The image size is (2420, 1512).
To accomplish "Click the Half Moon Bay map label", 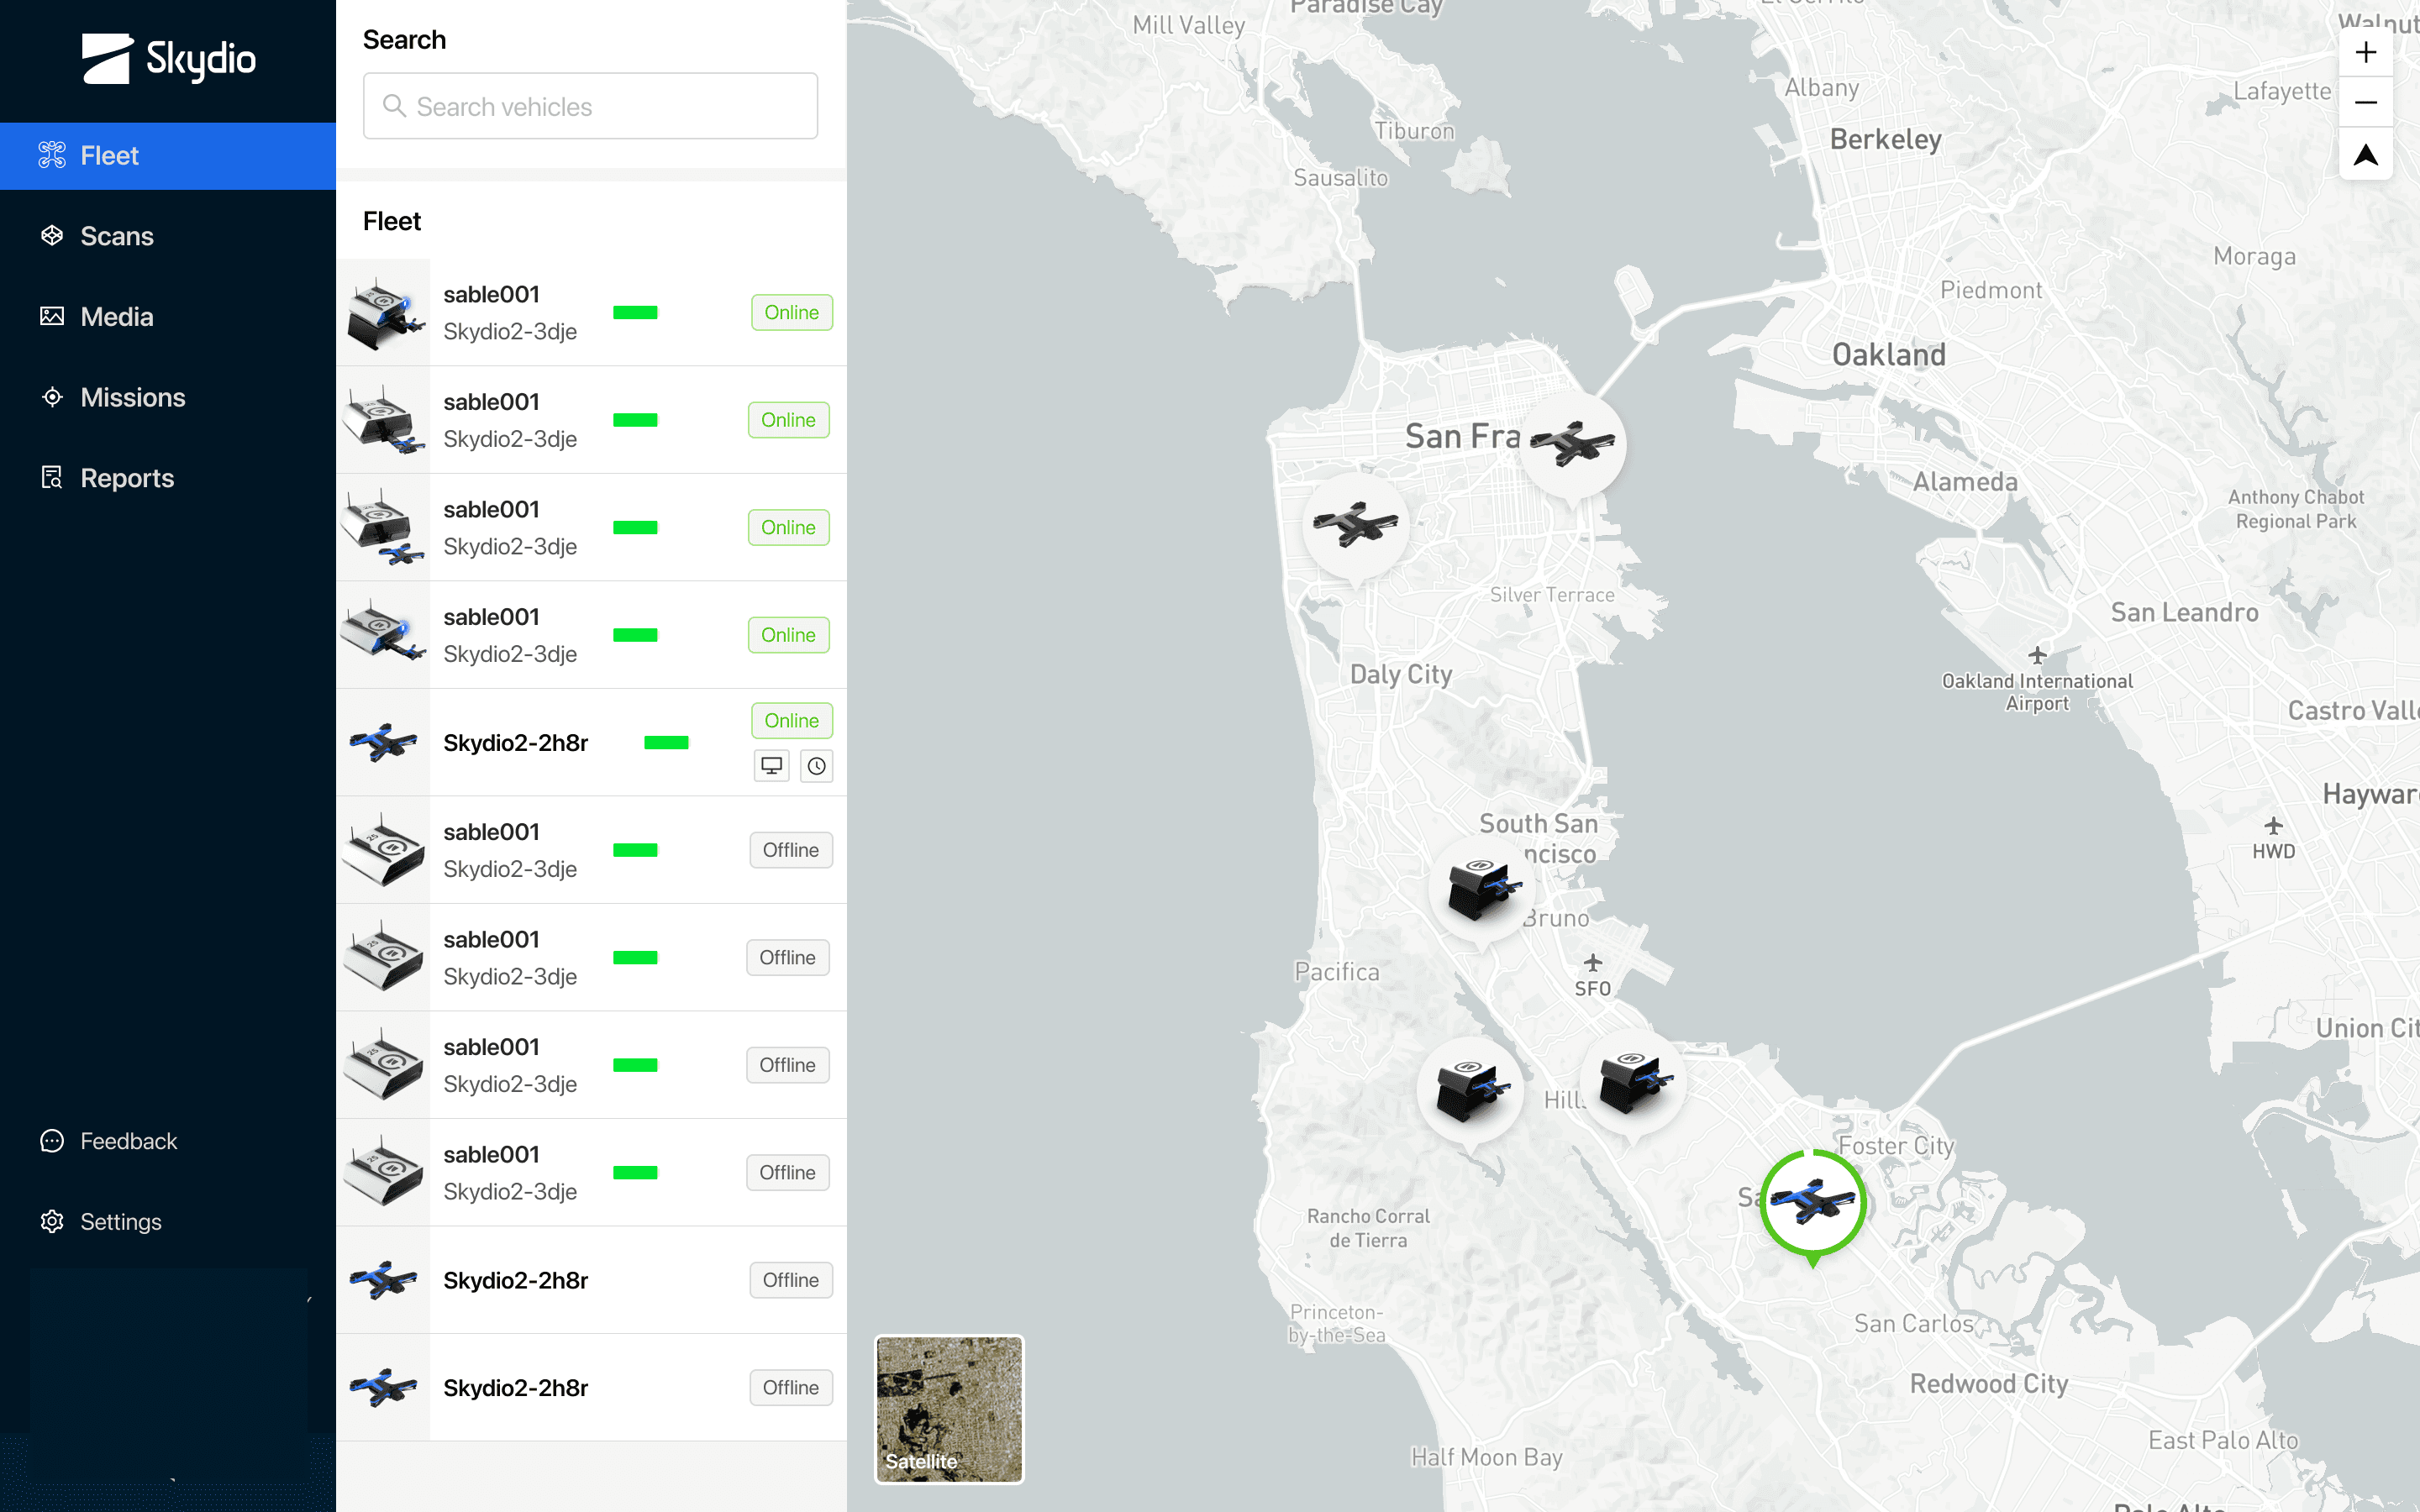I will (x=1487, y=1457).
